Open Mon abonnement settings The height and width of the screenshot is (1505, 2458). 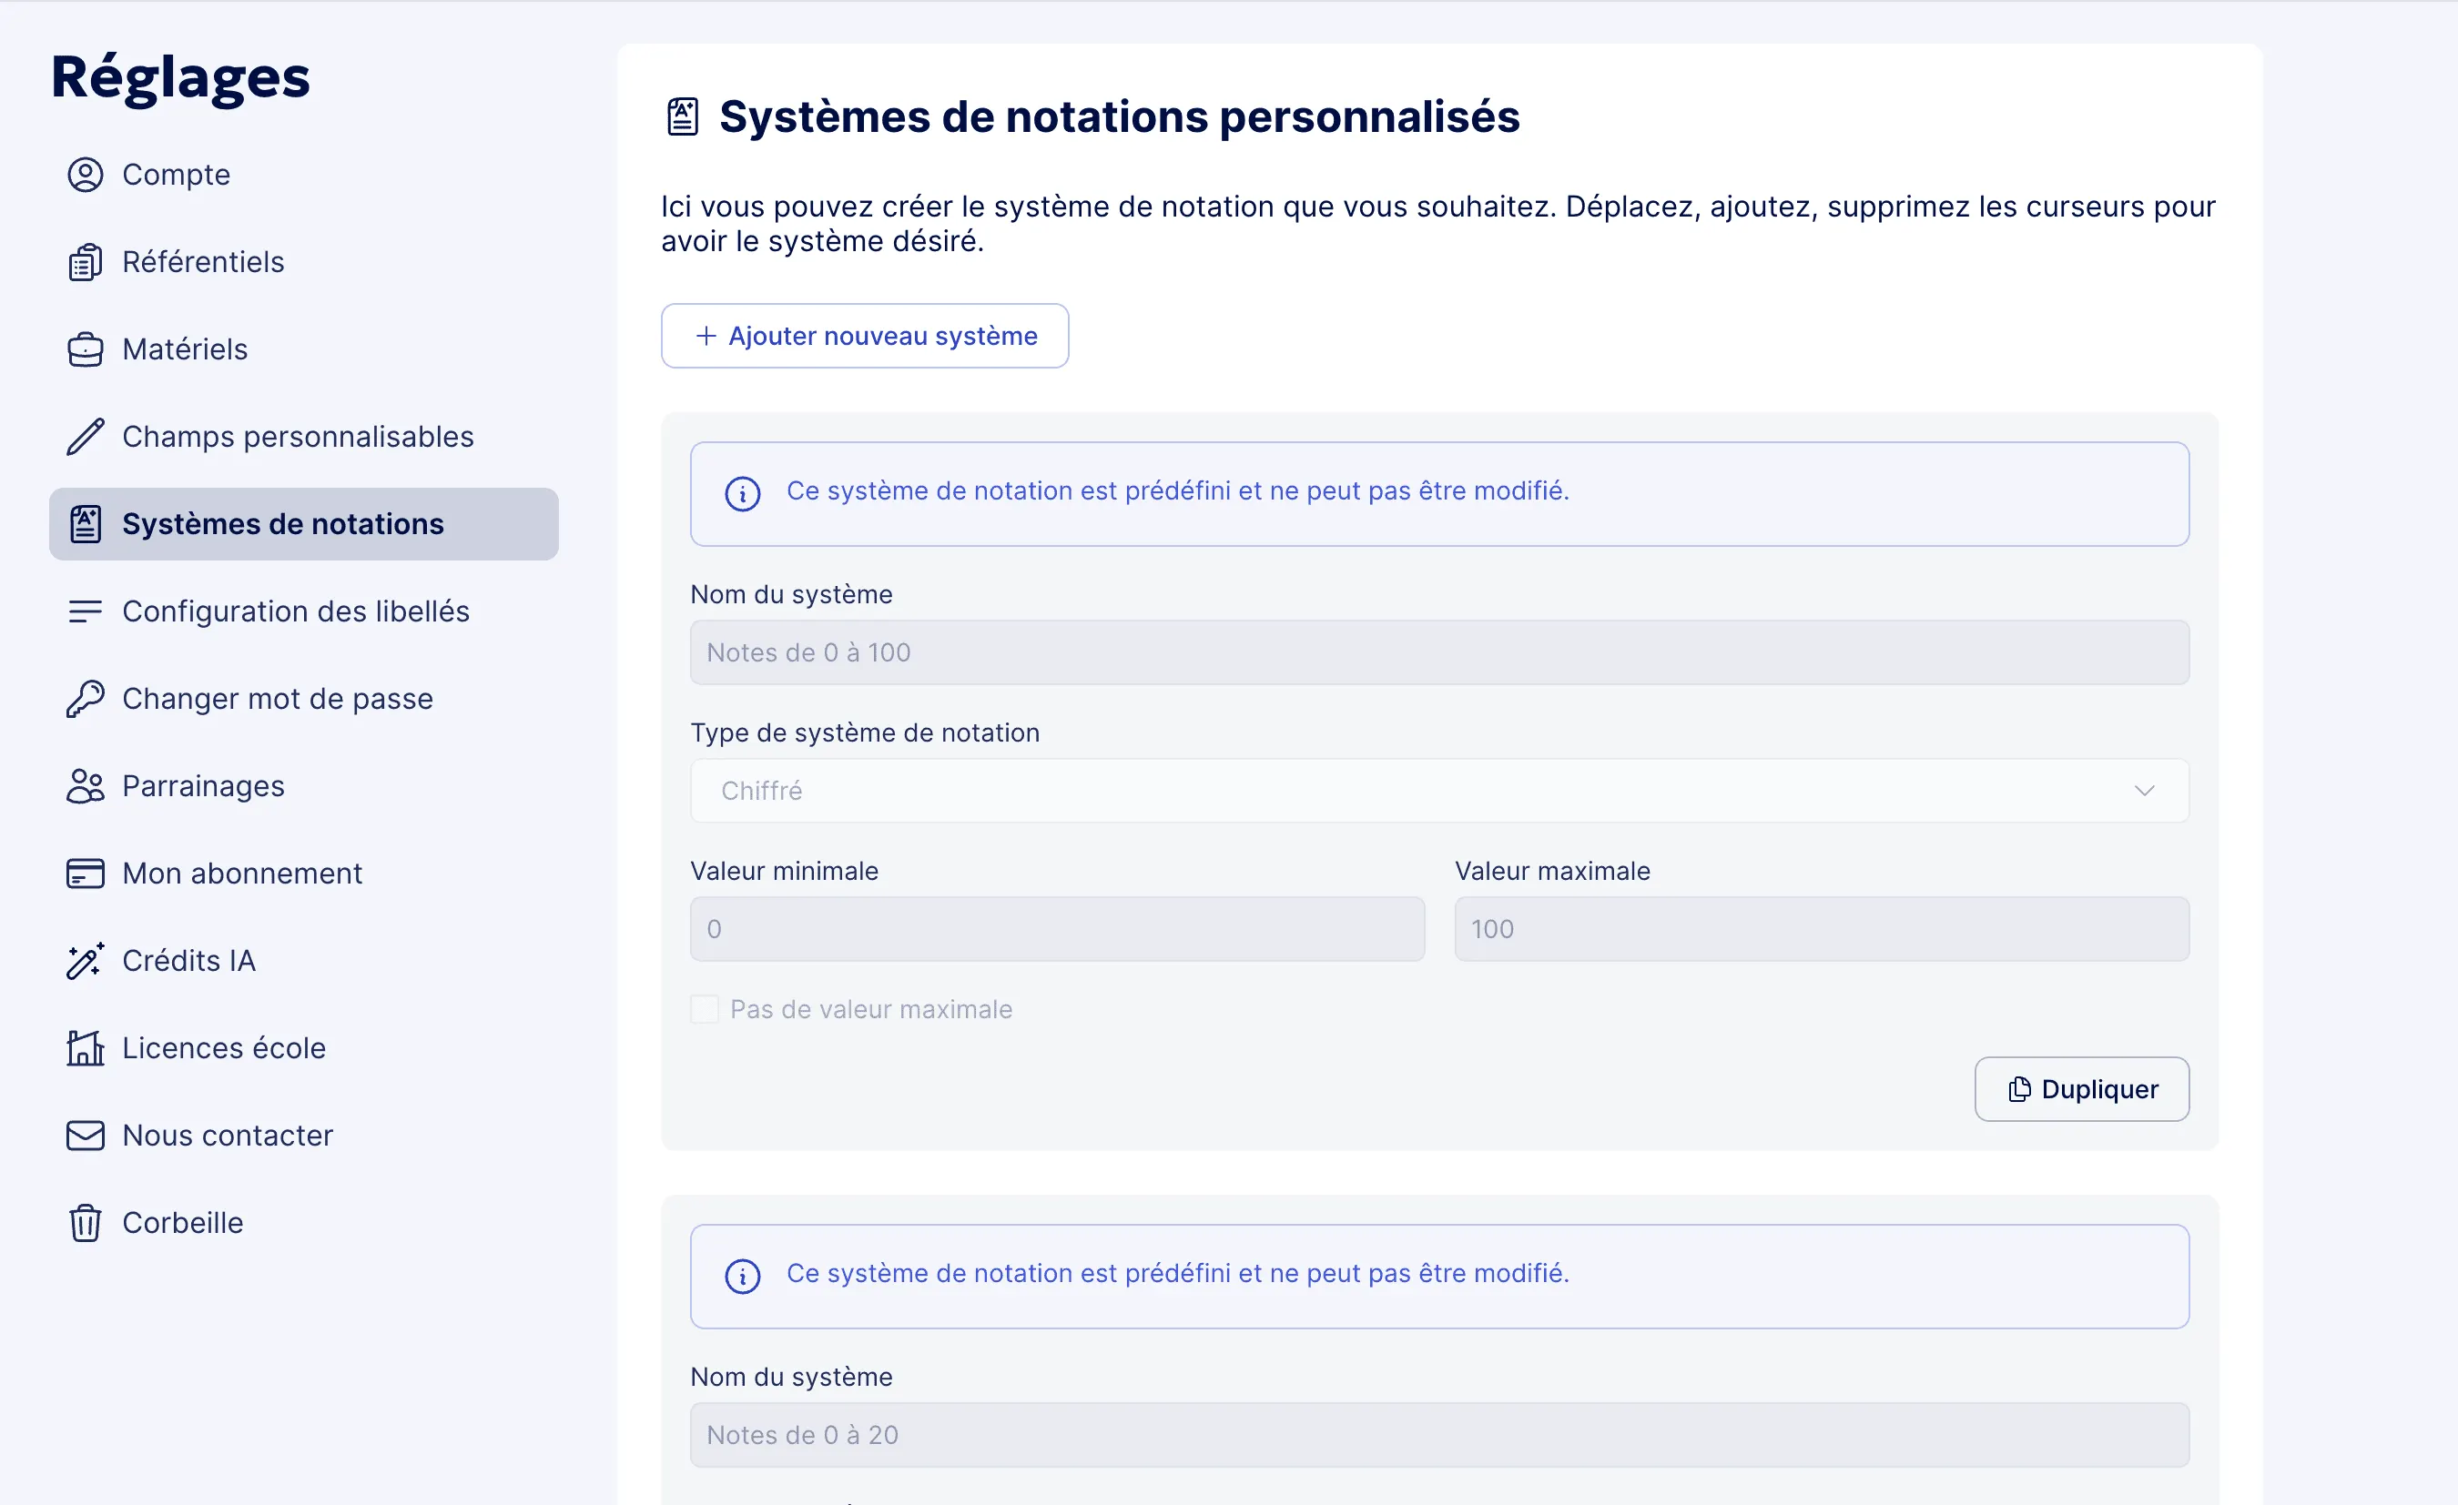(303, 874)
